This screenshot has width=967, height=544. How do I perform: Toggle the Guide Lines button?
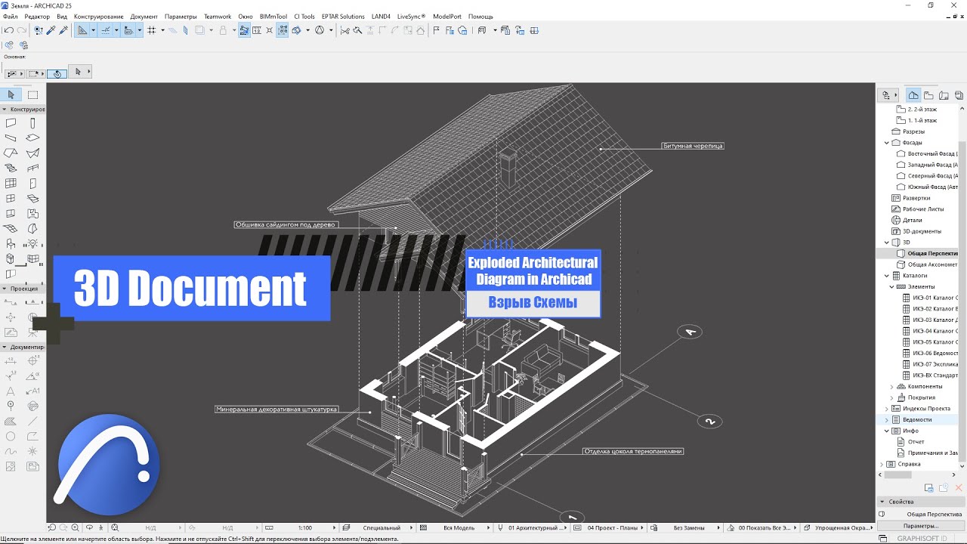click(x=82, y=31)
